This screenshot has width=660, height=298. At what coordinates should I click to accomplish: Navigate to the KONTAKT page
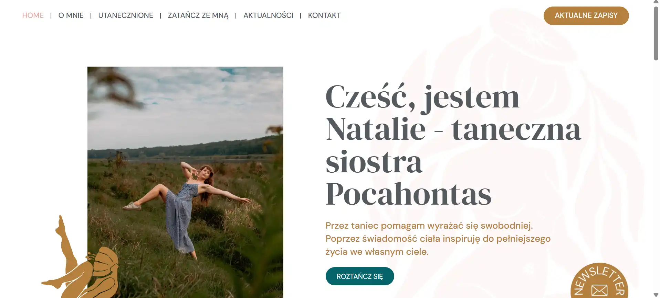tap(324, 15)
